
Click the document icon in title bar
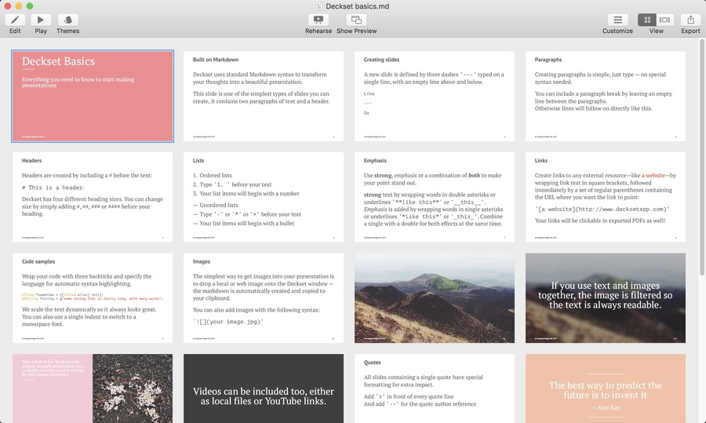[319, 5]
